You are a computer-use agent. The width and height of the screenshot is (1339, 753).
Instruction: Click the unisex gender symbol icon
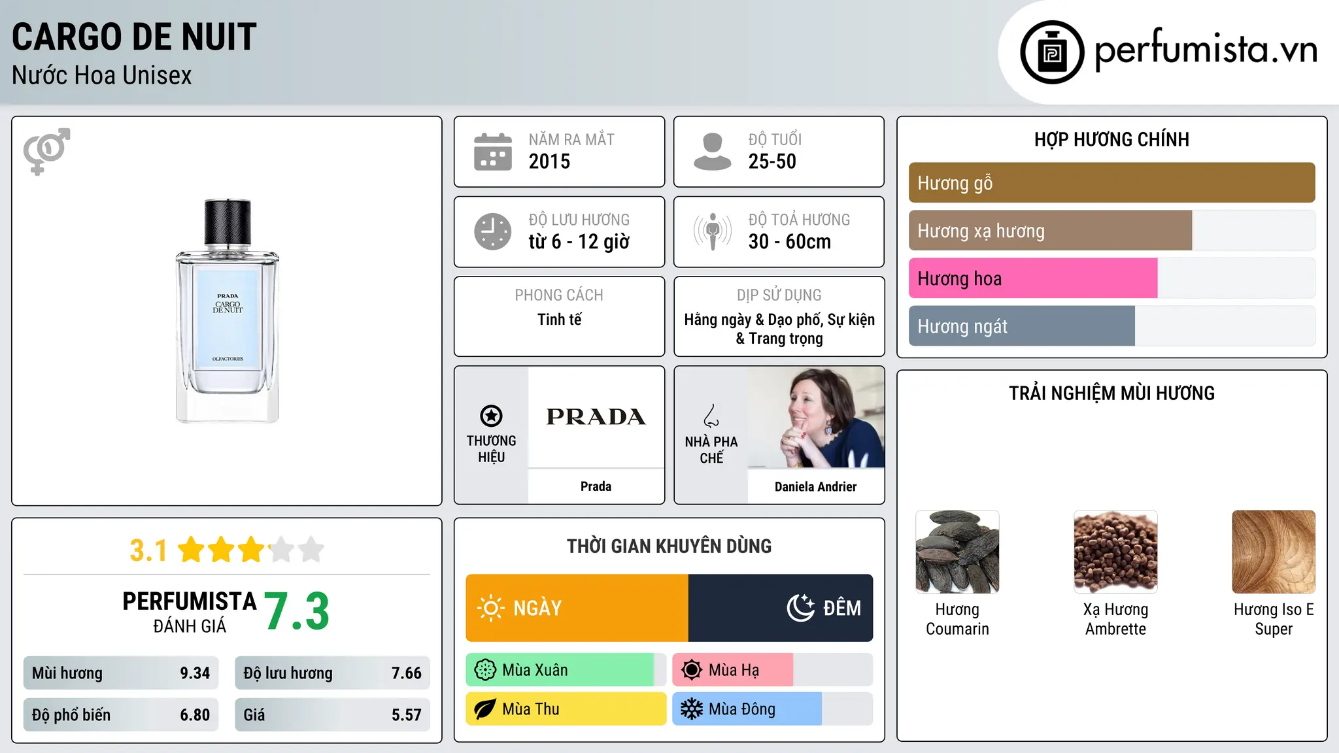click(46, 151)
